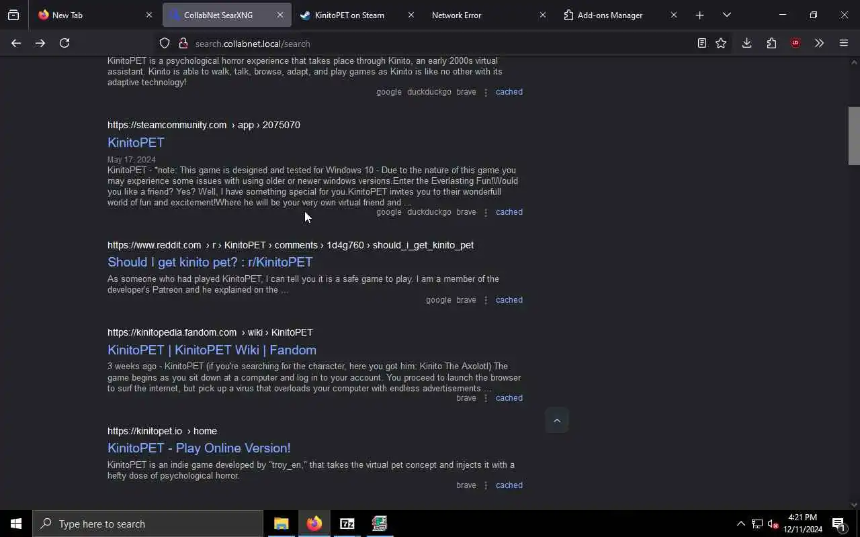Open KinitoPET Wiki Fandom result

point(212,350)
